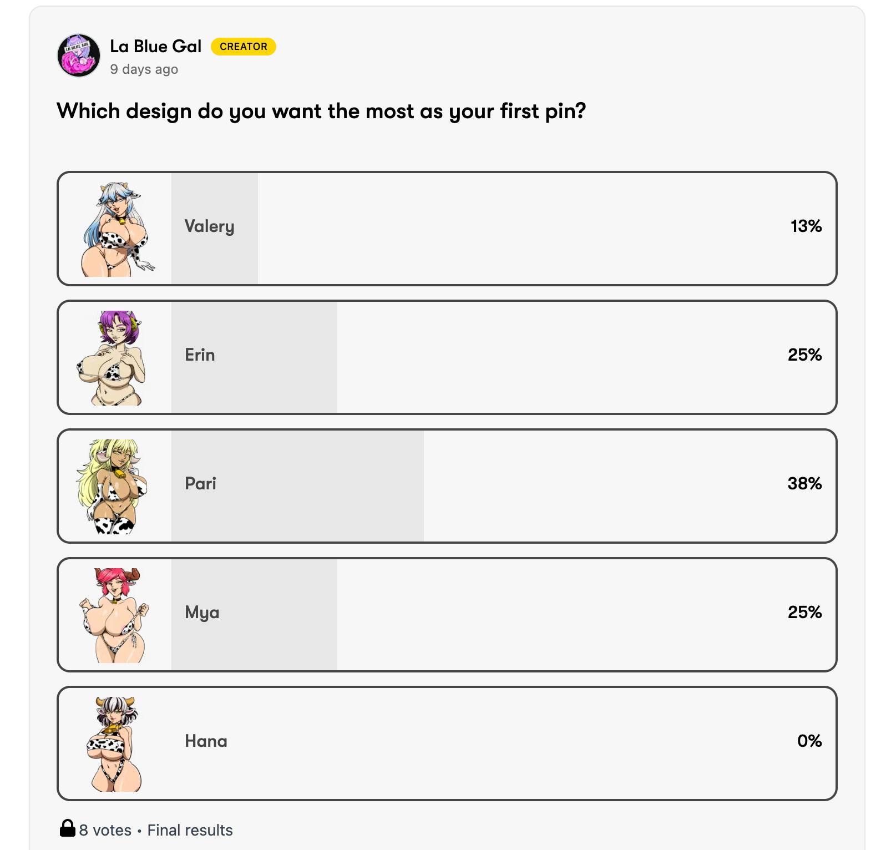Click Mya's pink-haired character thumbnail
Viewport: 891px width, 850px height.
click(115, 615)
